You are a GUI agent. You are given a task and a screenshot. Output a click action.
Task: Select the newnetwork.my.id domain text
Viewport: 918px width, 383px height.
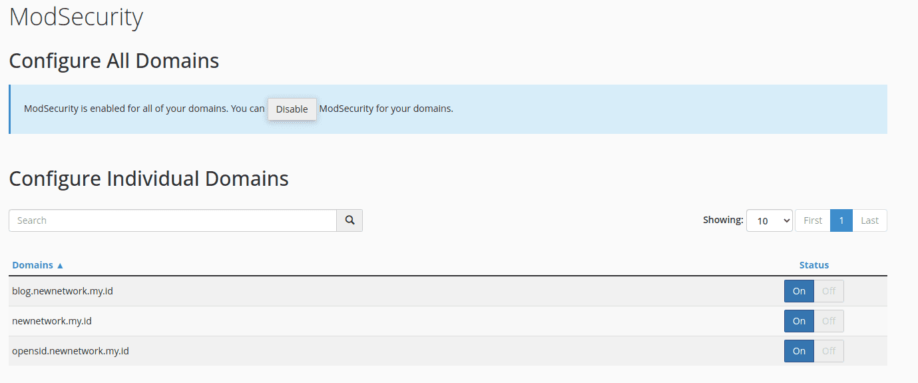pyautogui.click(x=52, y=321)
